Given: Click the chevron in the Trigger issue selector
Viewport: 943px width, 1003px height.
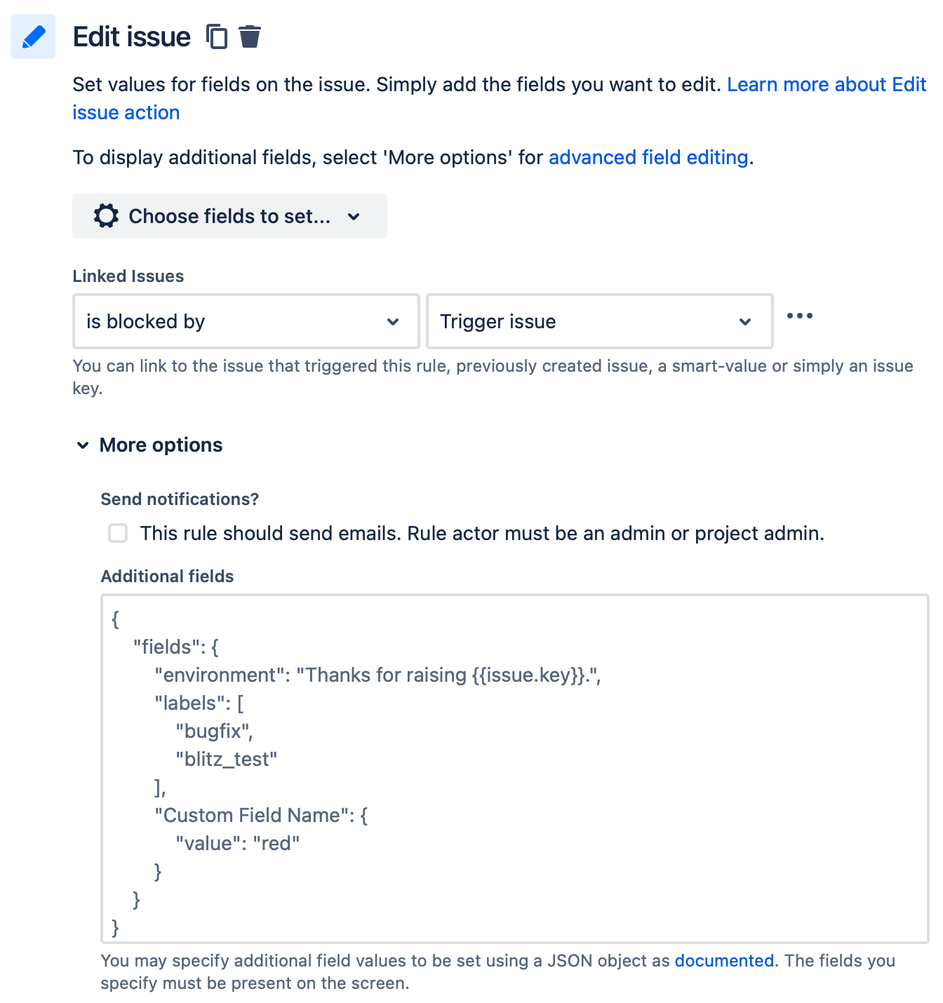Looking at the screenshot, I should point(746,322).
